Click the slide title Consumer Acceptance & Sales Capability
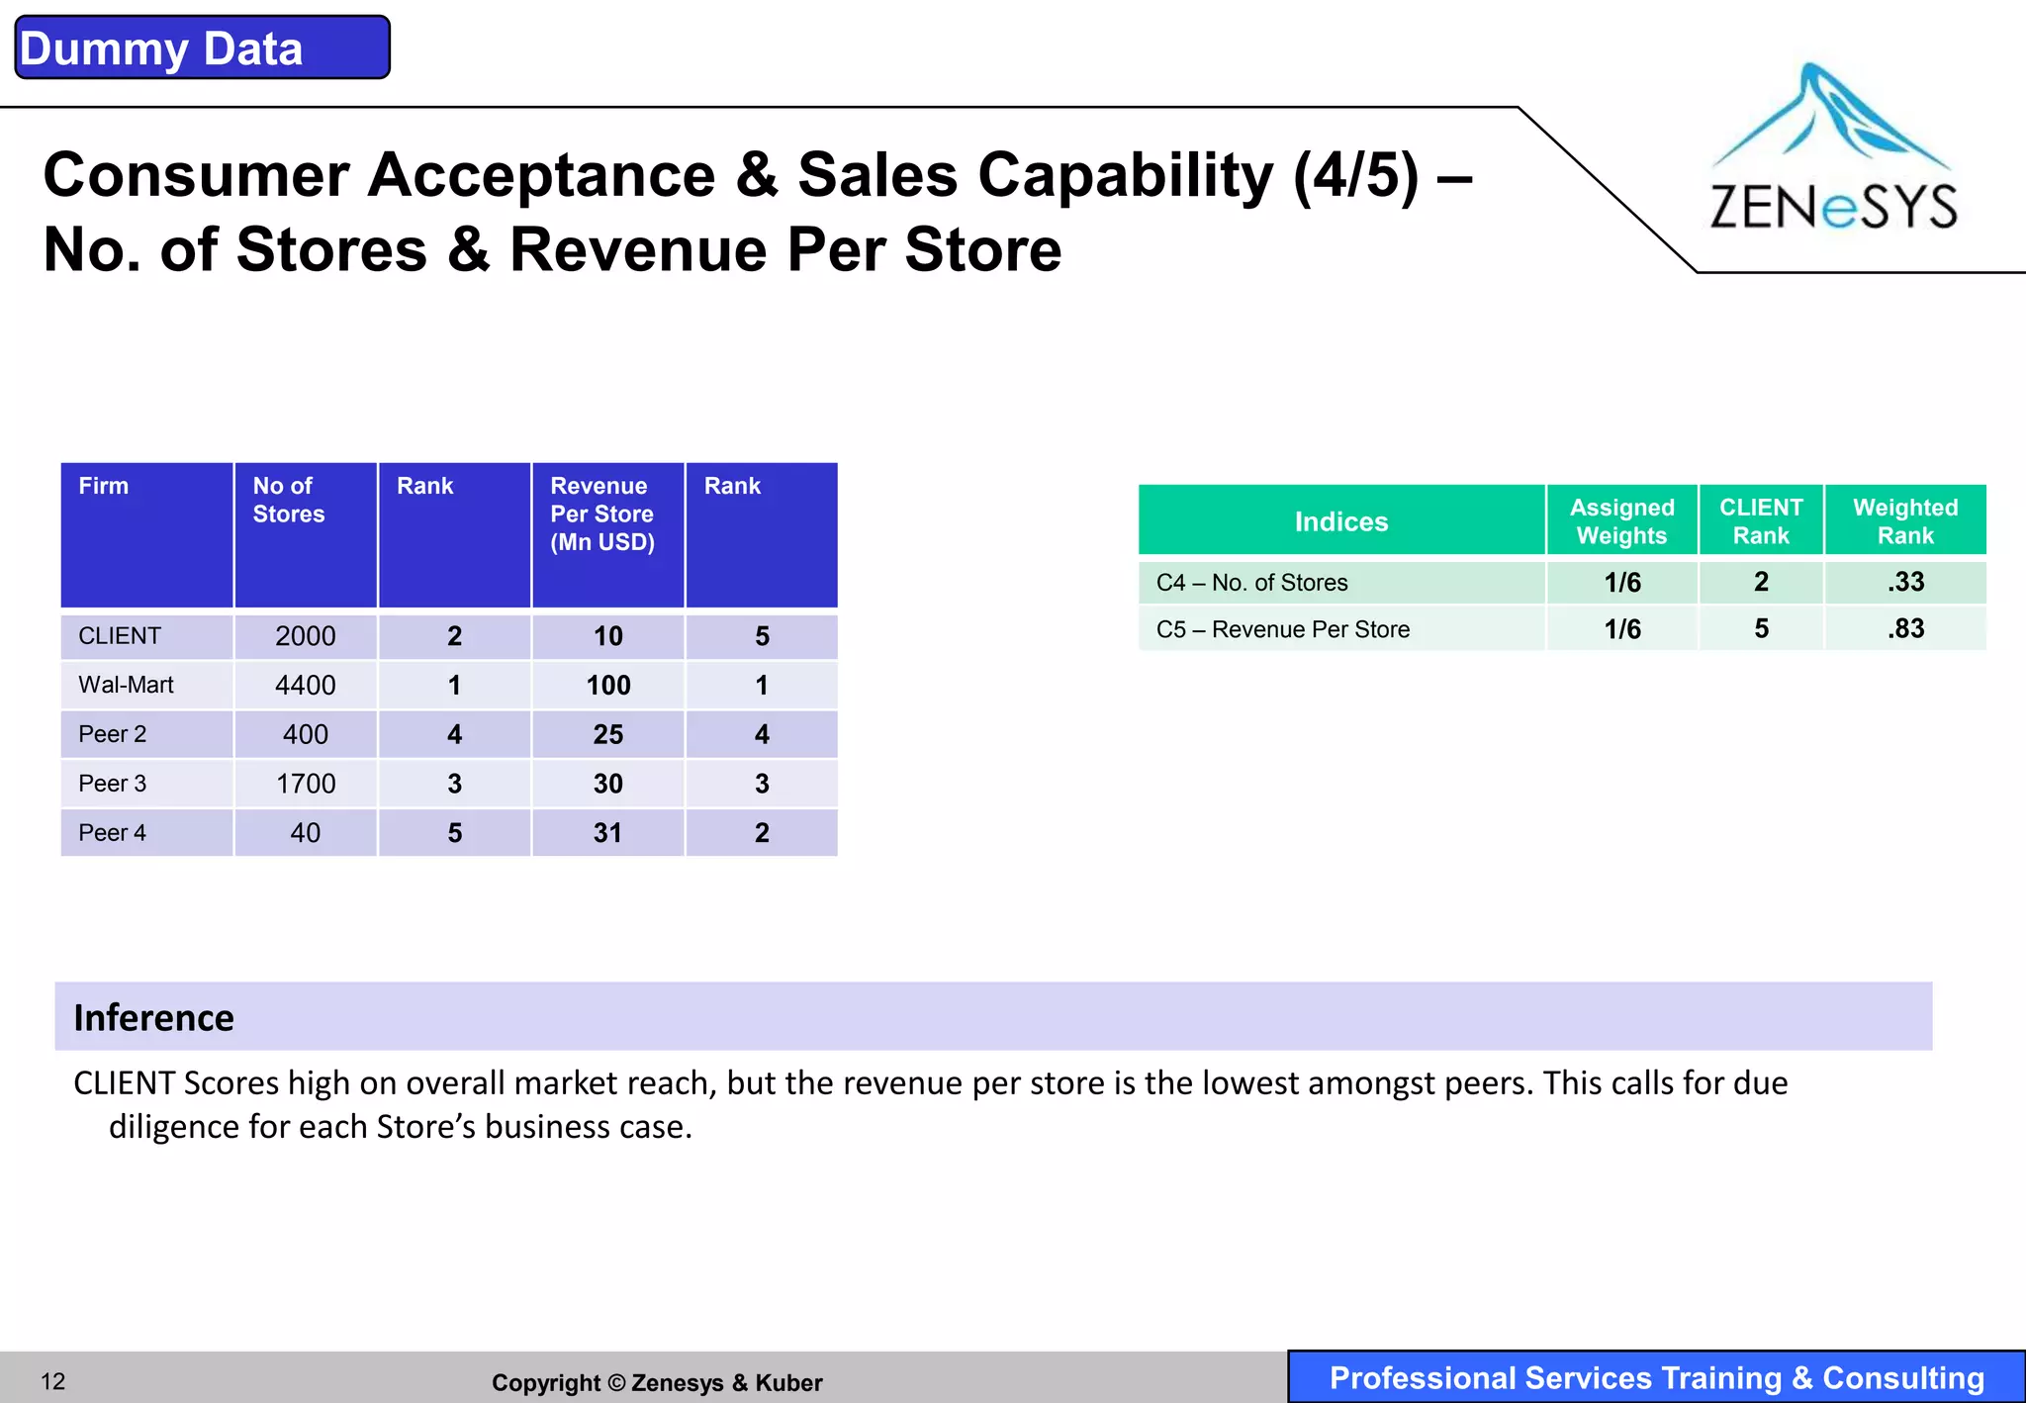This screenshot has height=1403, width=2026. click(x=758, y=211)
